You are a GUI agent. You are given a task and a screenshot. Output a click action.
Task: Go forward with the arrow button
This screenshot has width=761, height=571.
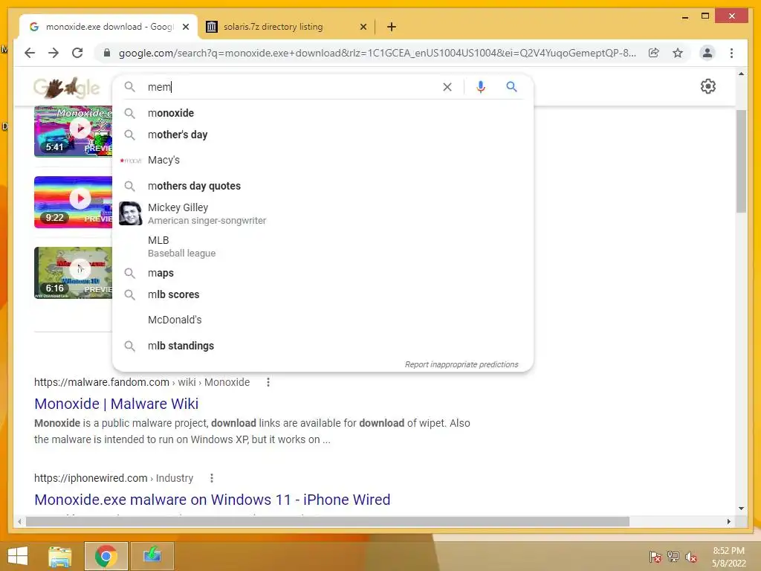click(x=54, y=53)
